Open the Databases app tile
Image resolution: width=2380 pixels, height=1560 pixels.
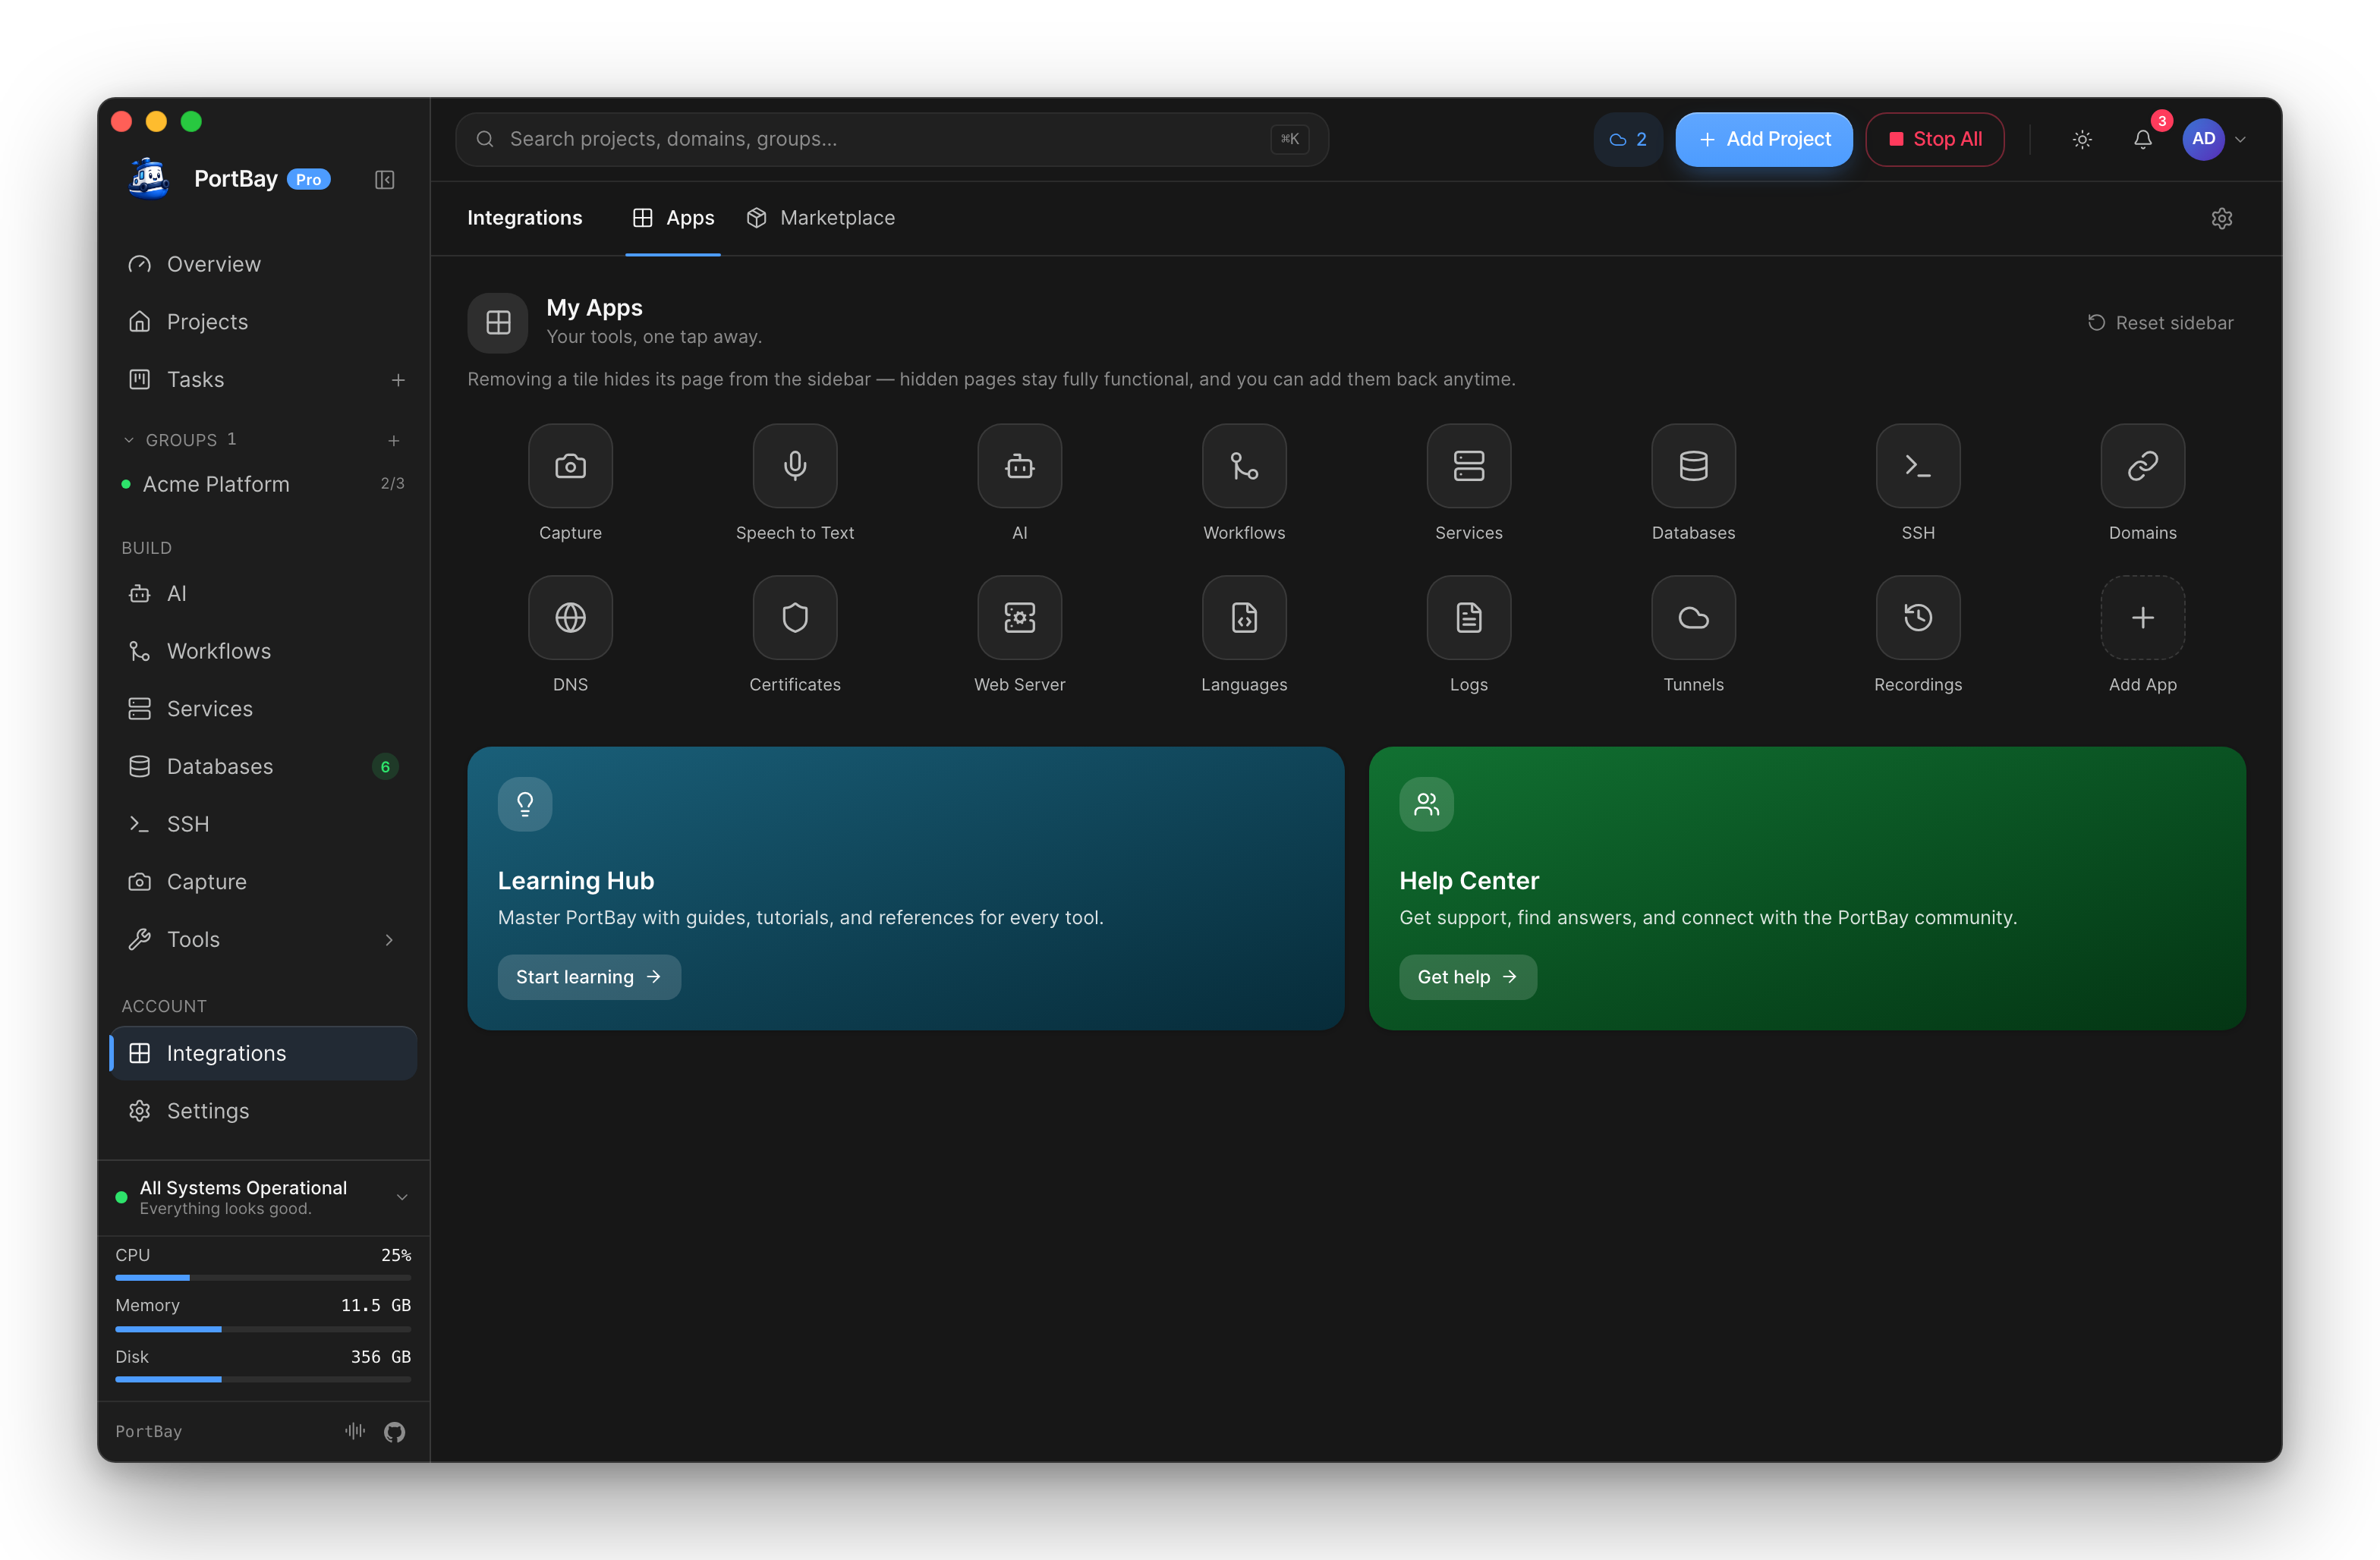1693,466
